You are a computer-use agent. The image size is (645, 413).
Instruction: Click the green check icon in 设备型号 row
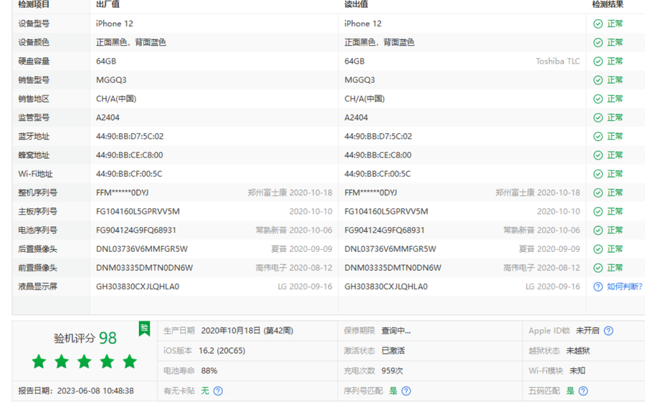598,24
